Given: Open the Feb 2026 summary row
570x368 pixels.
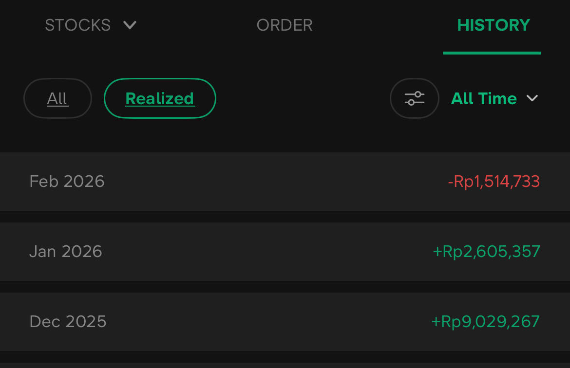Looking at the screenshot, I should (285, 182).
